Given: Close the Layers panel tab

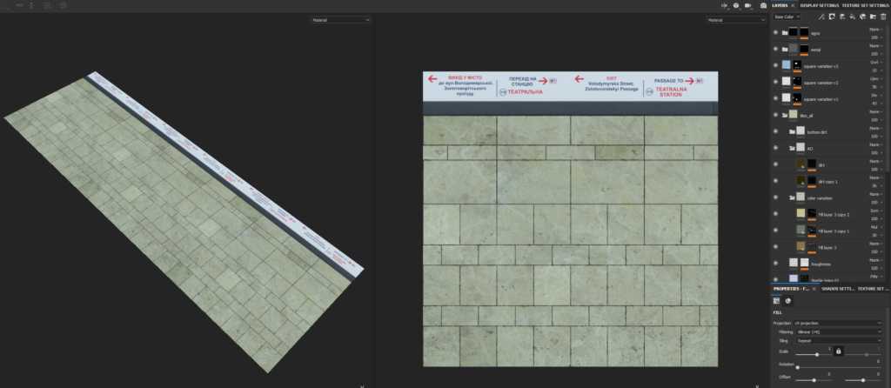Looking at the screenshot, I should (x=792, y=5).
